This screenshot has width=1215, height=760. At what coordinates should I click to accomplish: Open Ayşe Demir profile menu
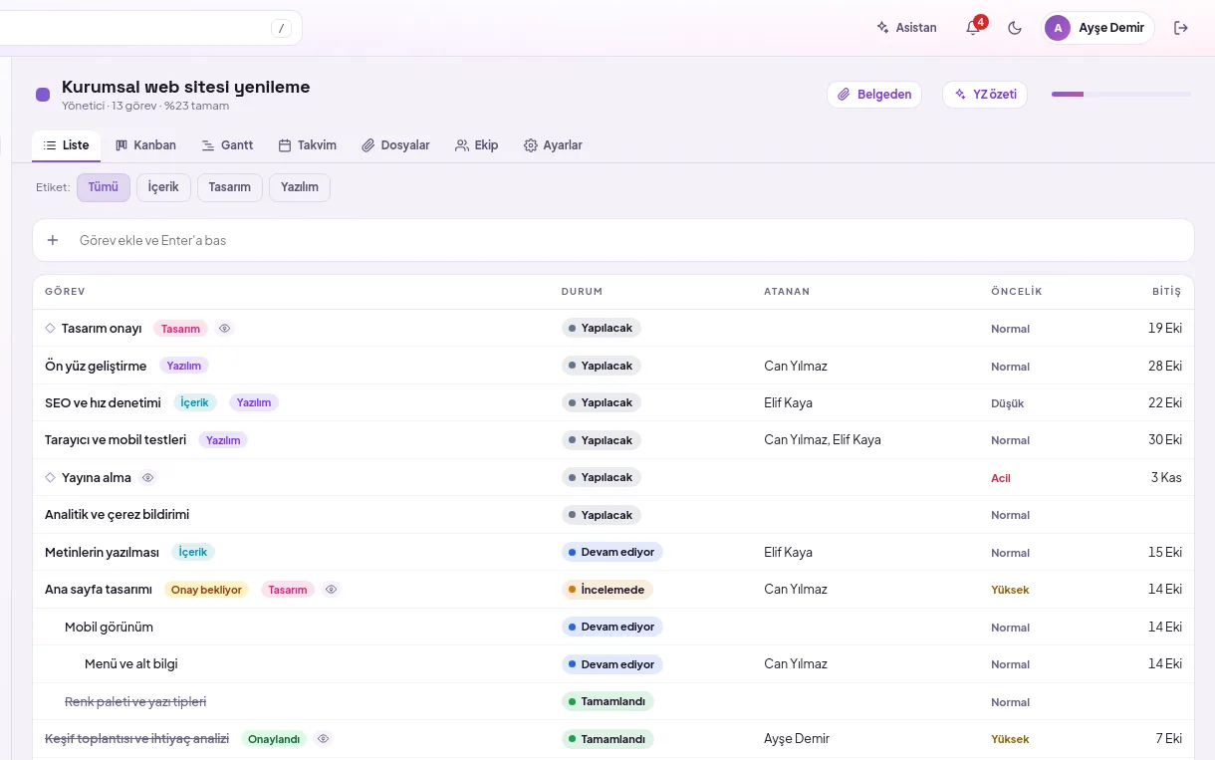pos(1098,28)
